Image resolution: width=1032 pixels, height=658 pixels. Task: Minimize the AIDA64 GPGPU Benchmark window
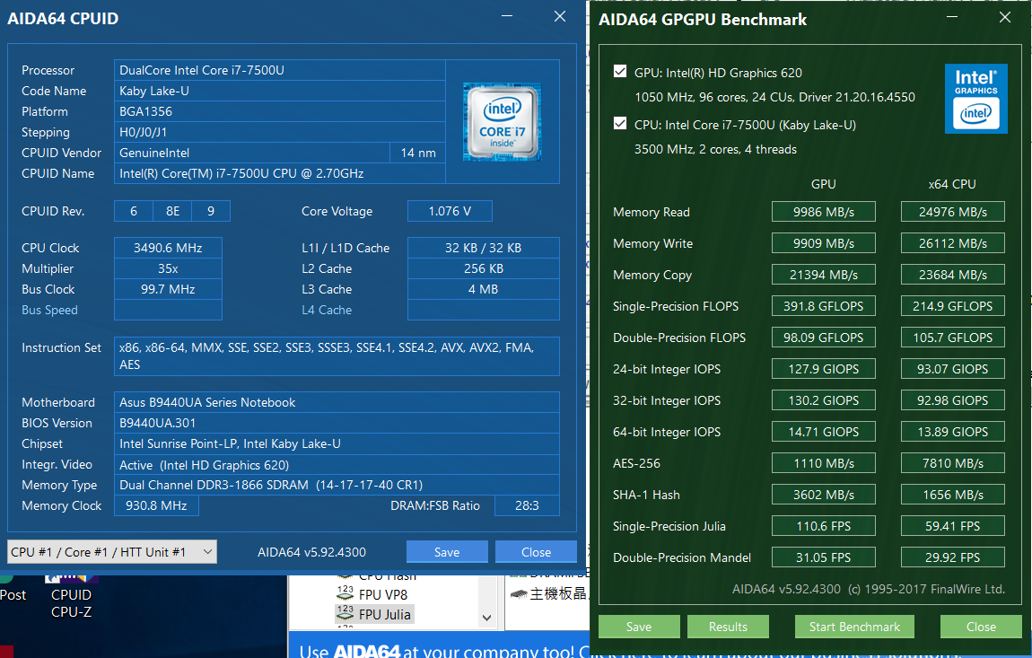coord(952,17)
